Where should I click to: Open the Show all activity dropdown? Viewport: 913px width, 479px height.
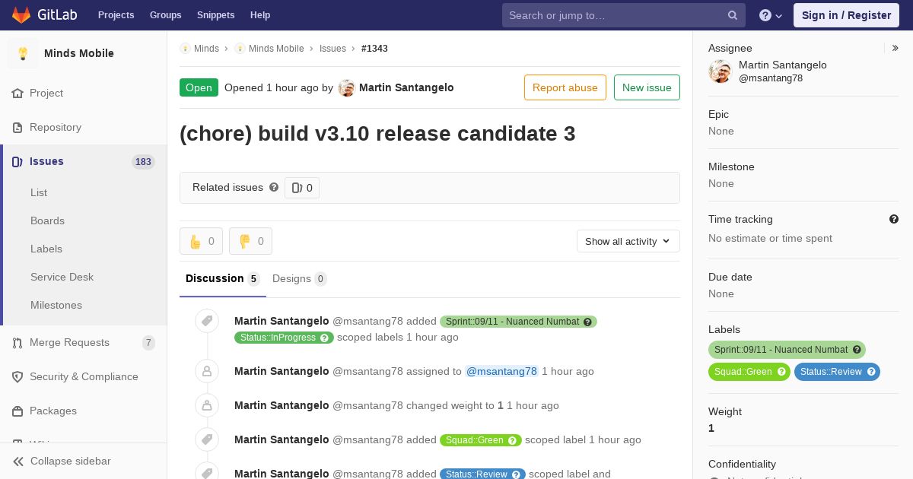pyautogui.click(x=628, y=241)
